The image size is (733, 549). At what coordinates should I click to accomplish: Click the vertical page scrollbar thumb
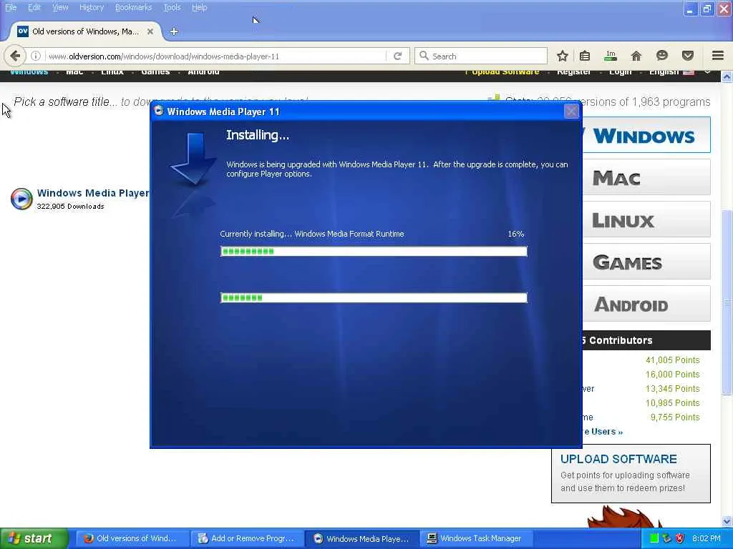point(727,302)
